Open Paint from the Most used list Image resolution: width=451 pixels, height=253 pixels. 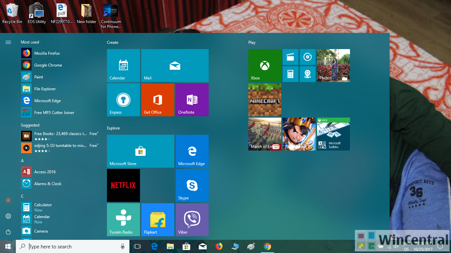pyautogui.click(x=59, y=77)
